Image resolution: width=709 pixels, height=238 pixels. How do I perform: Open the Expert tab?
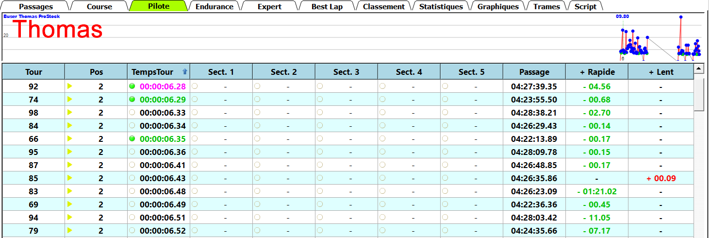pos(269,6)
